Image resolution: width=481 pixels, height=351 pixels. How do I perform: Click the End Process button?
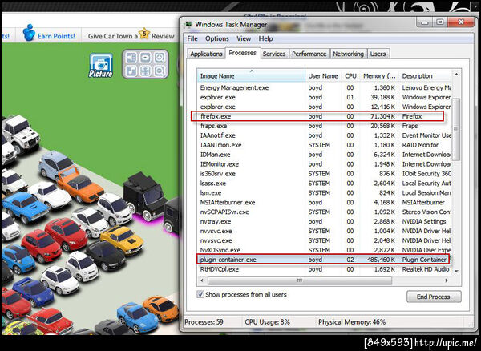[x=434, y=297]
